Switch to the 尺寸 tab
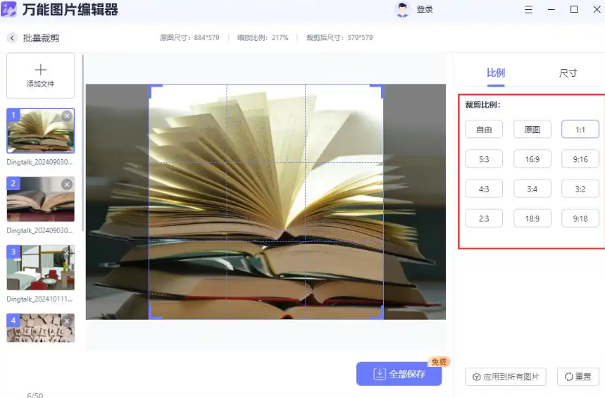Screen dimensions: 605x398 coord(568,73)
